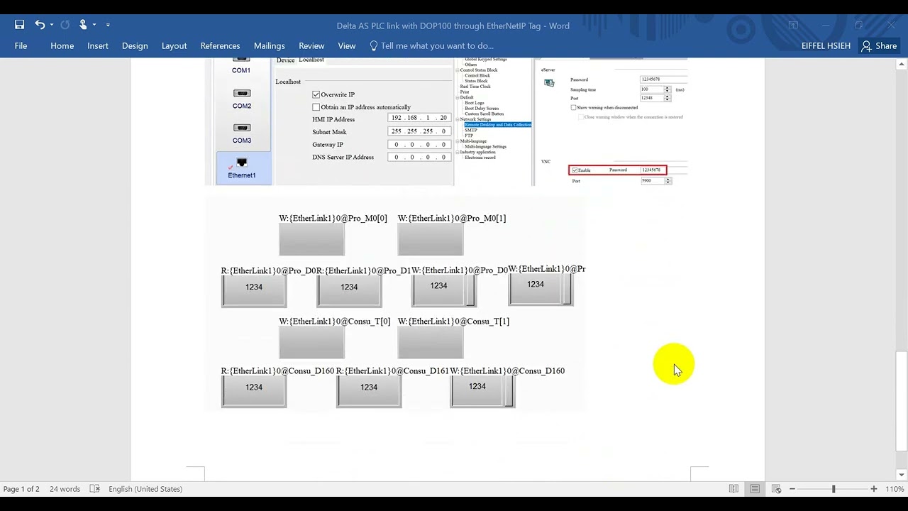Screen dimensions: 908x511
Task: Click the 1234 display under R:{EtherLink1}0@Consu_D161
Action: click(x=369, y=391)
